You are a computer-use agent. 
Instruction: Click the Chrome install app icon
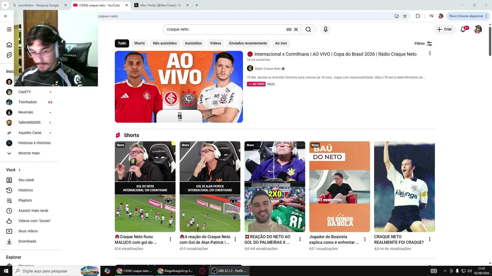click(396, 16)
